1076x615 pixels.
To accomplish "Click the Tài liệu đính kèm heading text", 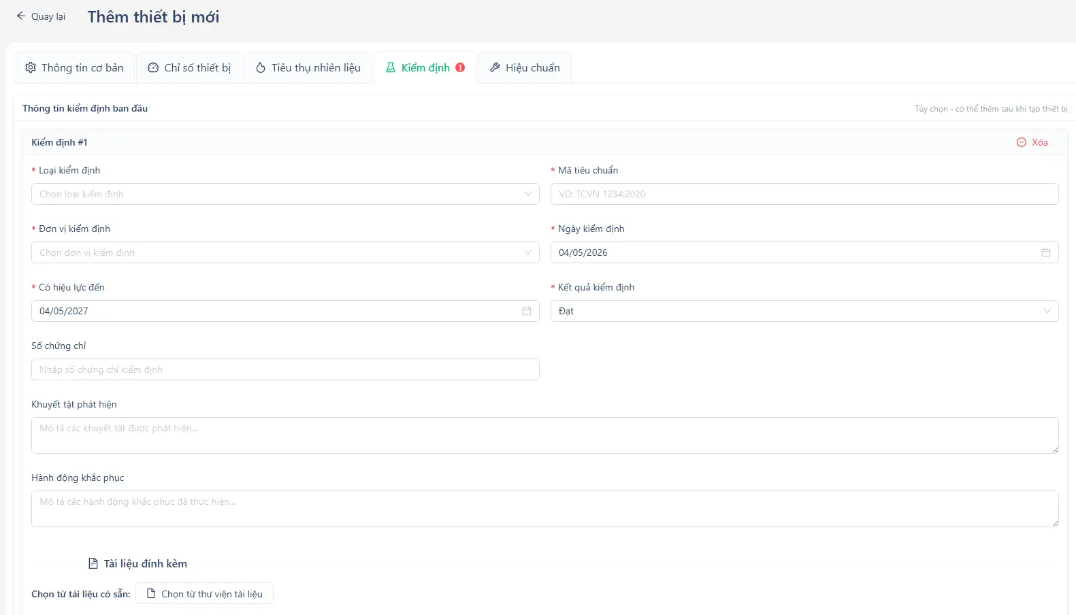I will pos(145,563).
